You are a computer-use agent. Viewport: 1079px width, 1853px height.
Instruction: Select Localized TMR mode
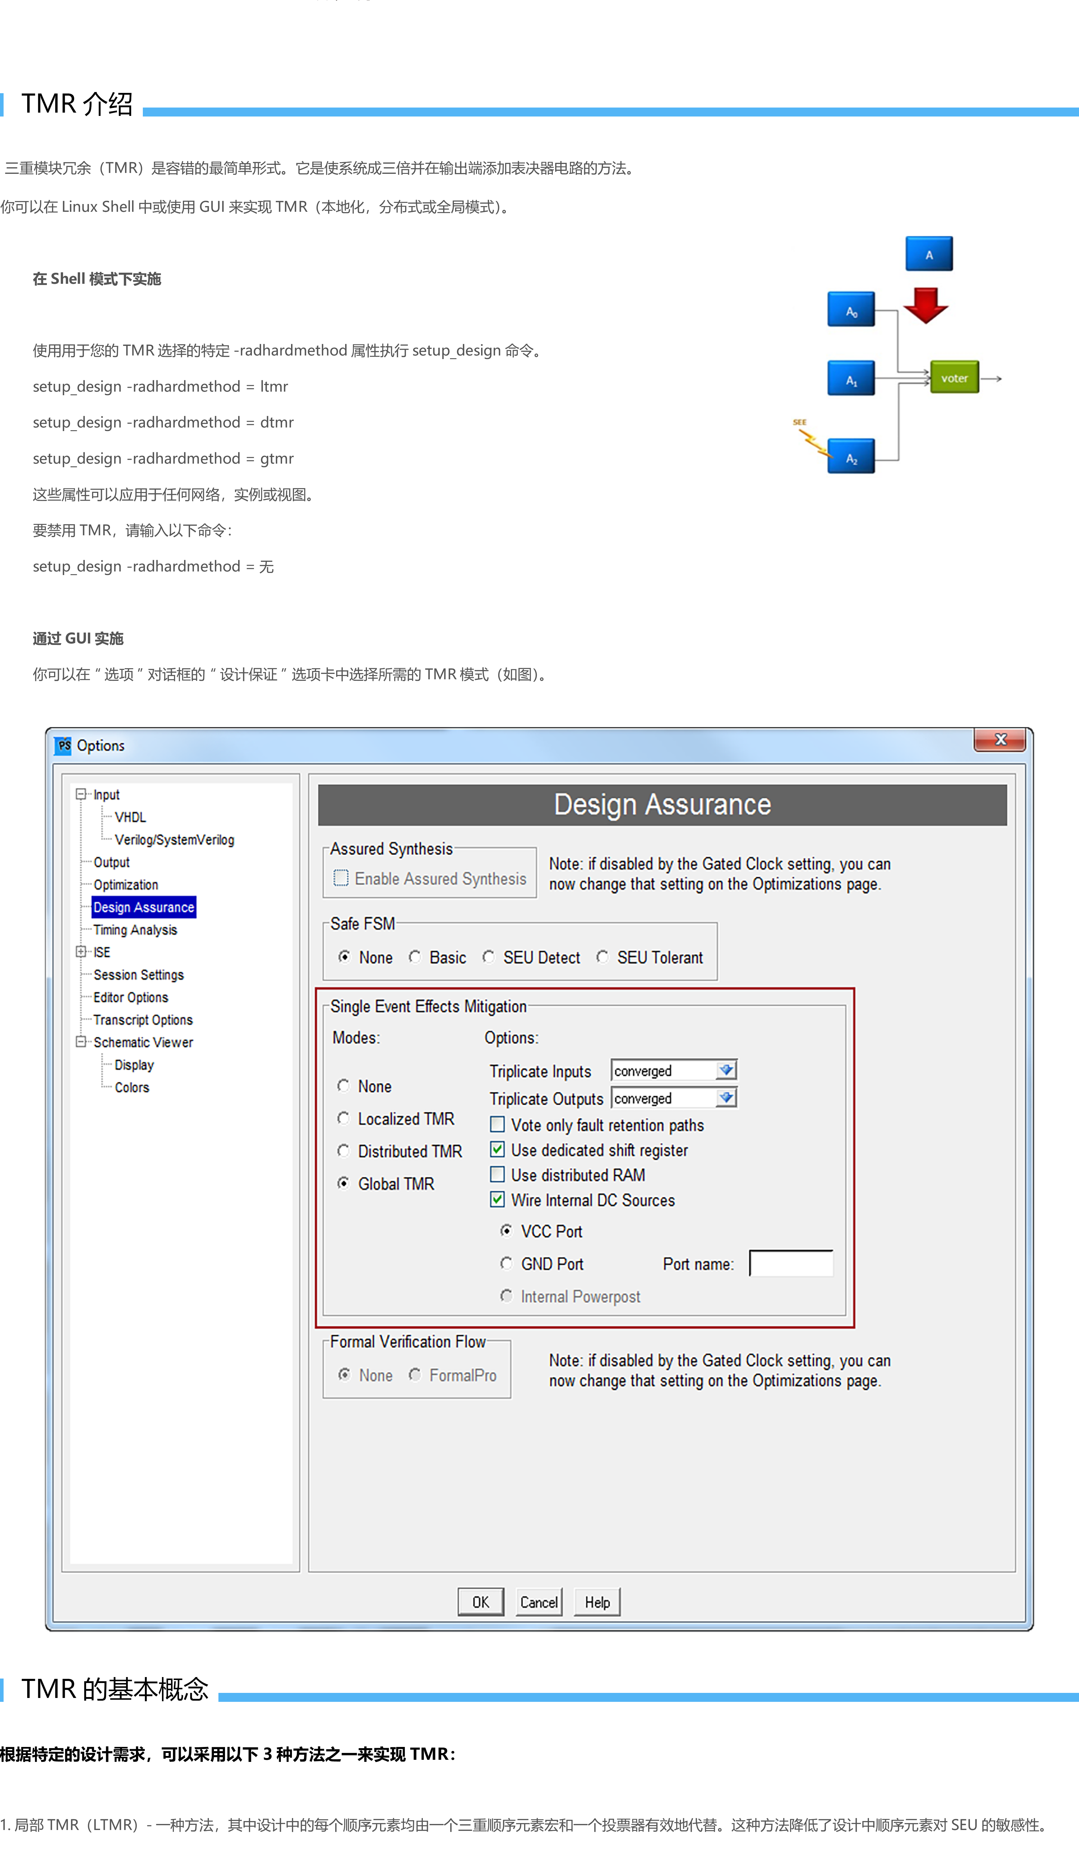(344, 1118)
